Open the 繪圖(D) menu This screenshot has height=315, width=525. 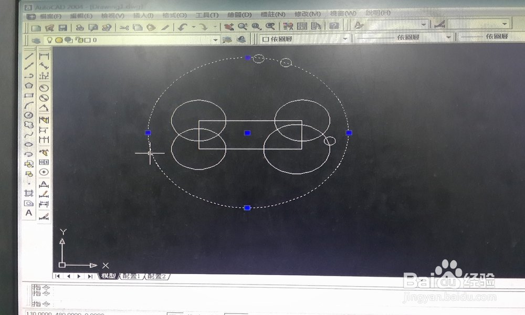click(239, 15)
